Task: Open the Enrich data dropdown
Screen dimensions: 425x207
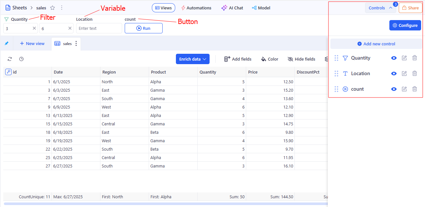Action: click(x=192, y=59)
